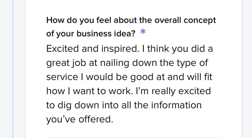Click the final words 'you've offered.'
Image resolution: width=252 pixels, height=138 pixels.
point(79,119)
